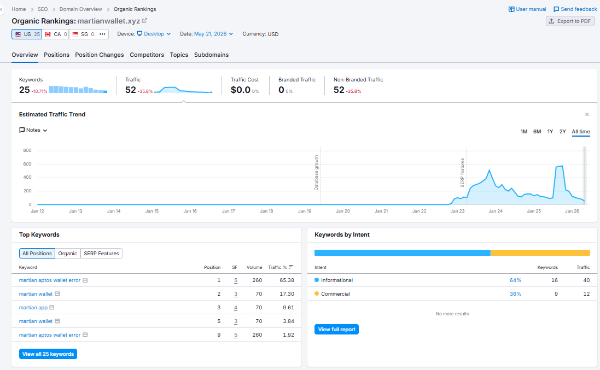Open the Device Desktop dropdown

tap(154, 34)
